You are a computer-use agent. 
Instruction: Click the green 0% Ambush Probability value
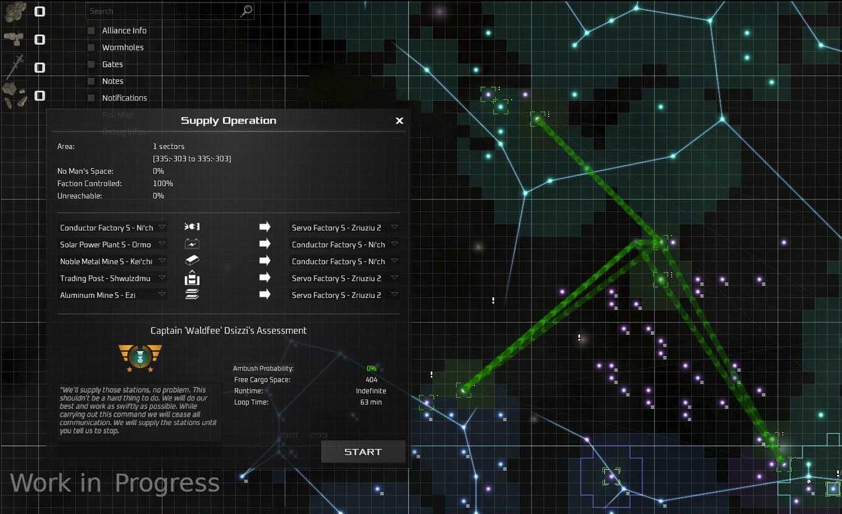pos(371,368)
